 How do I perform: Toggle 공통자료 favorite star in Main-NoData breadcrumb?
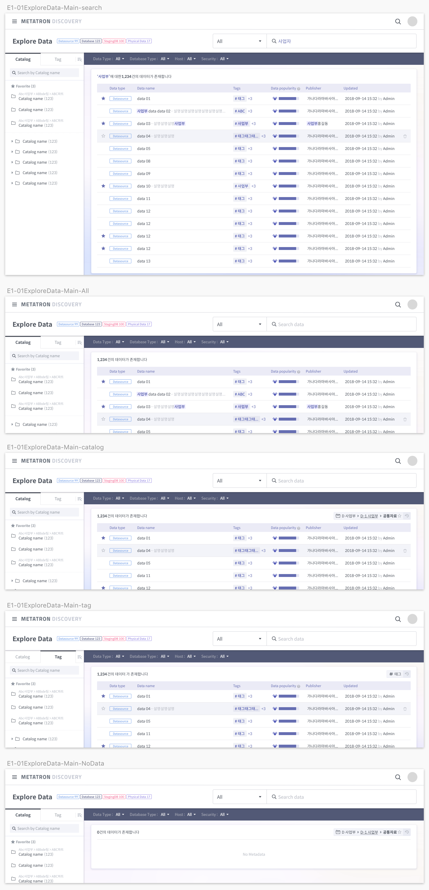pos(400,832)
